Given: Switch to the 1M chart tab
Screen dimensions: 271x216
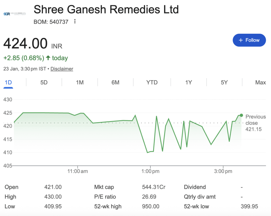Looking at the screenshot, I should [x=80, y=83].
